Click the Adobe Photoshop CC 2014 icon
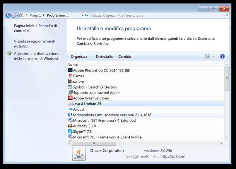 click(x=70, y=70)
